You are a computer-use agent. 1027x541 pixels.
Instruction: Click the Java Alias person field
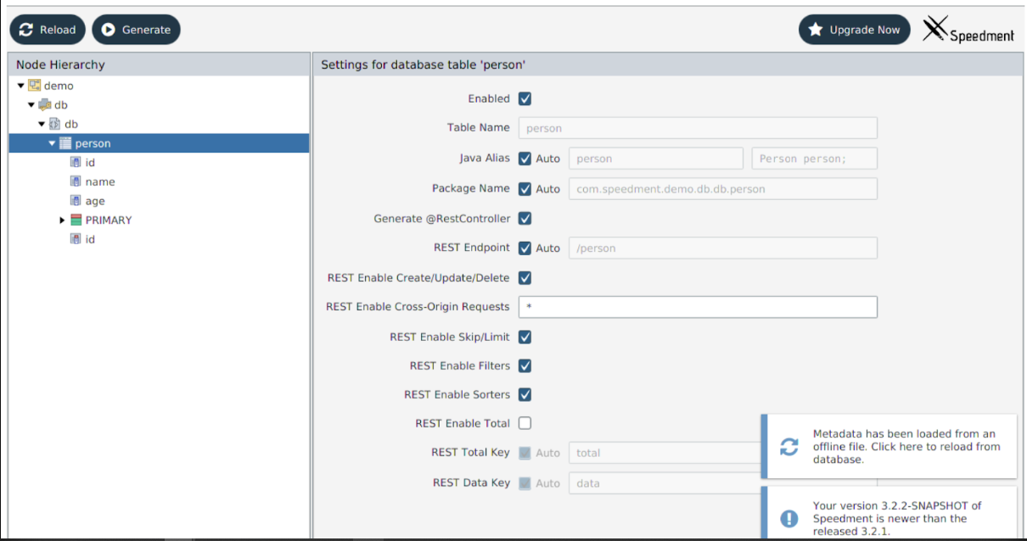click(657, 159)
